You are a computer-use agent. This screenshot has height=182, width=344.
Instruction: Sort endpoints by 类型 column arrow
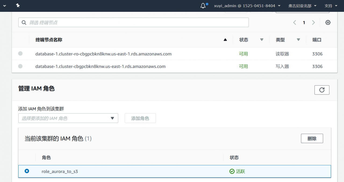298,40
